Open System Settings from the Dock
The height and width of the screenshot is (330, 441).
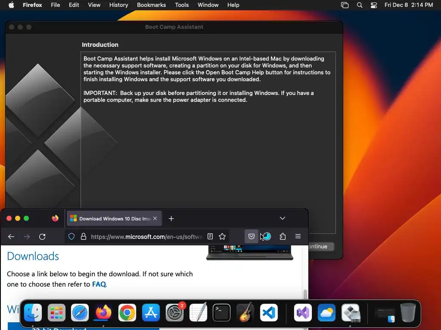(175, 313)
